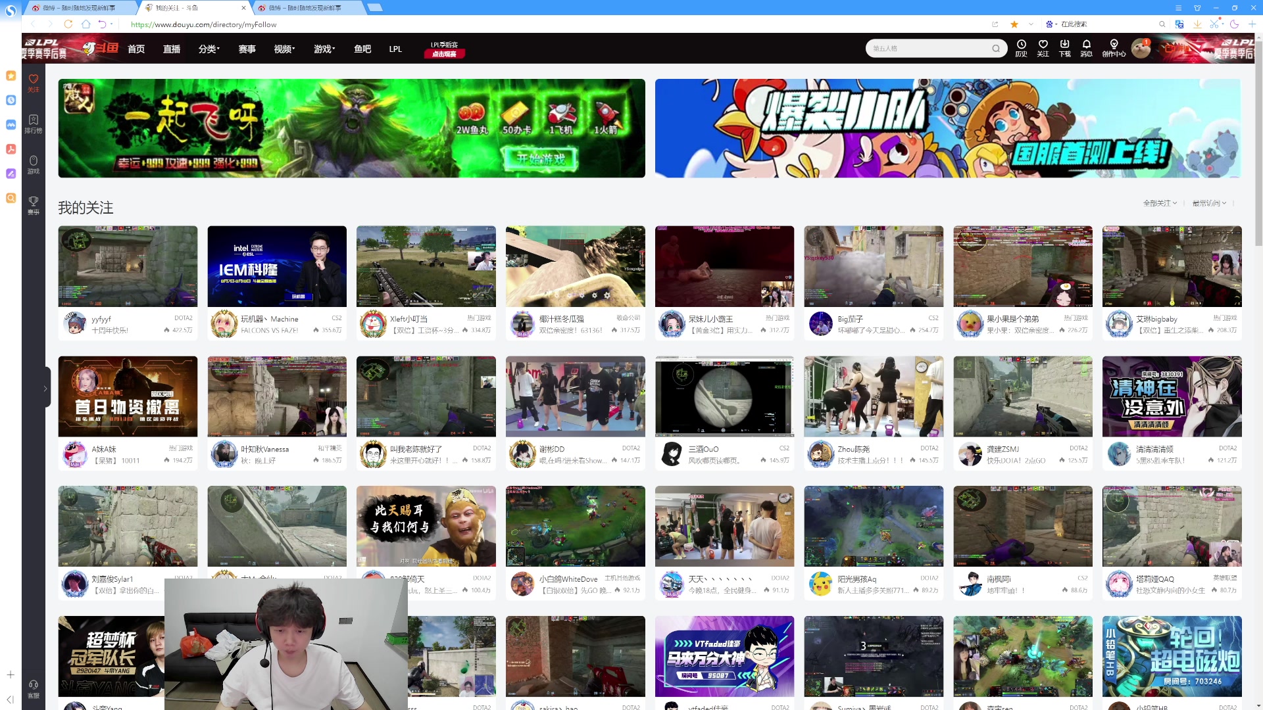Open 最常访问 sort dropdown
The width and height of the screenshot is (1263, 710).
pyautogui.click(x=1209, y=203)
